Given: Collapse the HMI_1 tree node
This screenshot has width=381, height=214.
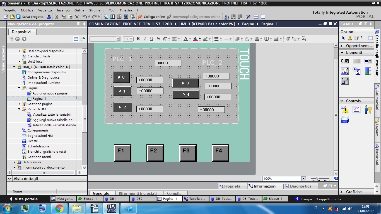Looking at the screenshot, I should (x=14, y=67).
